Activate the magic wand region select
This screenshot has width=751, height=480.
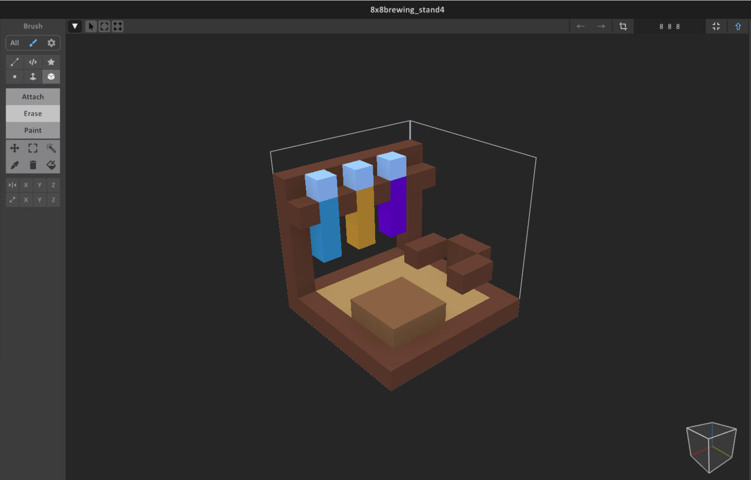pos(51,148)
